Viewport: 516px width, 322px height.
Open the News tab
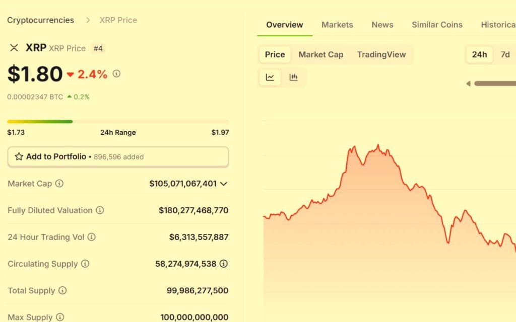coord(382,25)
